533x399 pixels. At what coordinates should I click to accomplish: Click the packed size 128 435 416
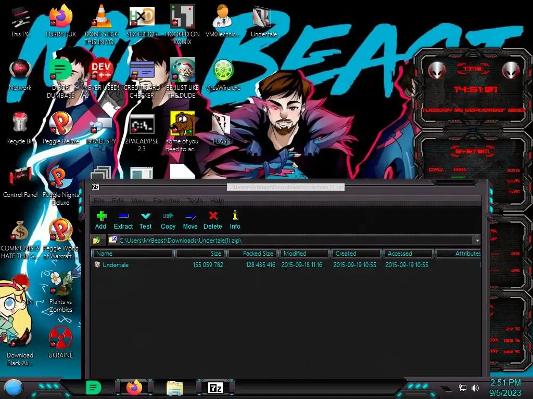tap(260, 264)
